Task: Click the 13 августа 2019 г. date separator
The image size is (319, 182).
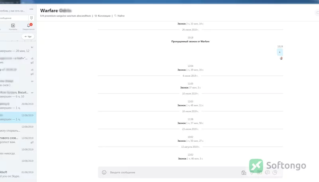Action: pos(190,147)
